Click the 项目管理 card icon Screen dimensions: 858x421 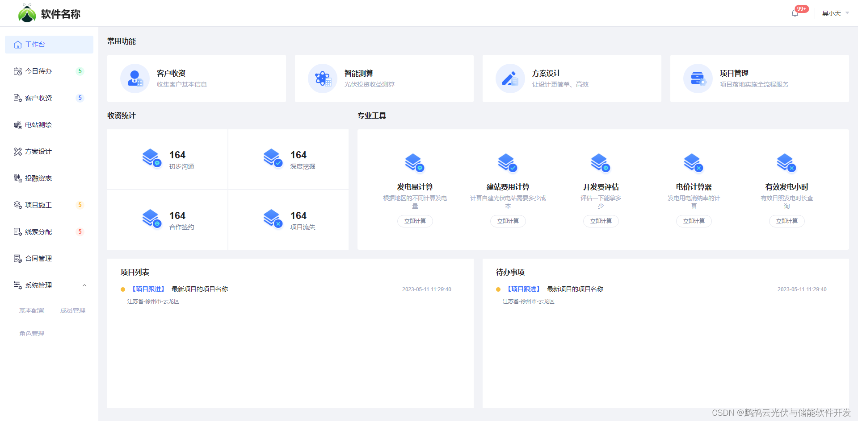[x=698, y=78]
